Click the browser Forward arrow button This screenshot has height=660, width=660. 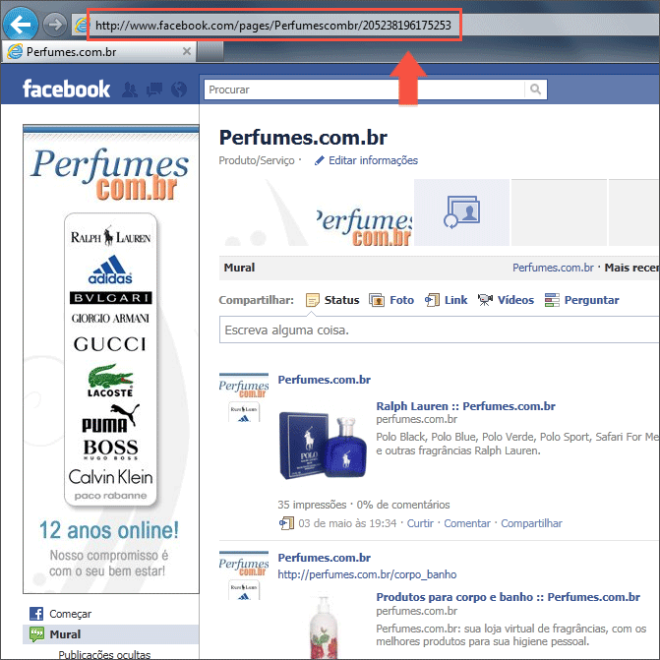point(55,25)
